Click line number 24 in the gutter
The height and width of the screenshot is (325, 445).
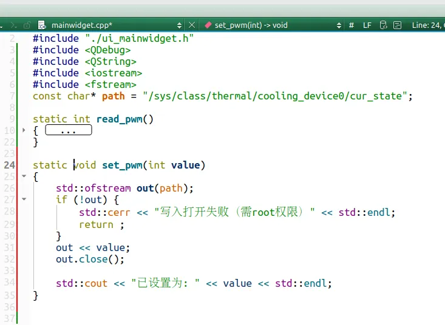[9, 165]
